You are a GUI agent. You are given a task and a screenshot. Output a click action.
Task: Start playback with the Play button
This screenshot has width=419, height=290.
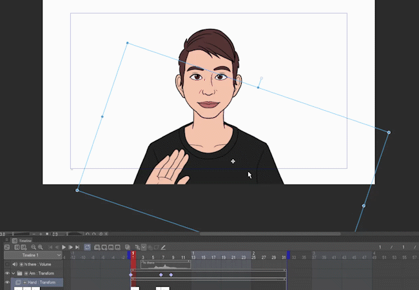(64, 247)
